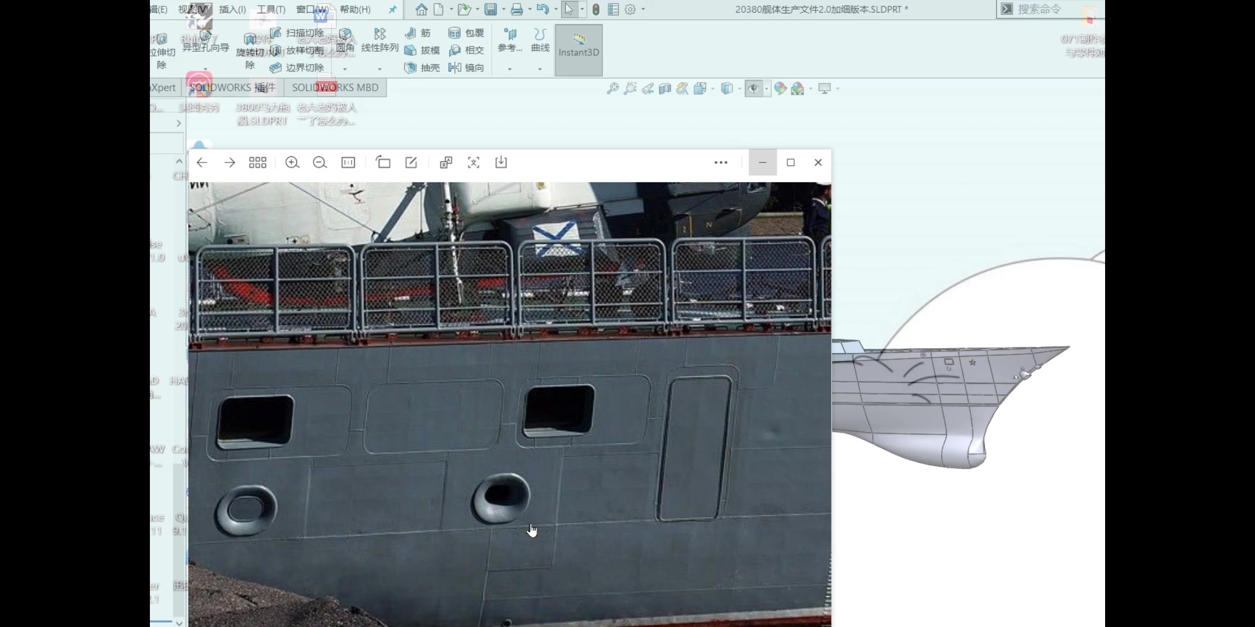1255x627 pixels.
Task: Toggle the Hide/Show Items eye icon
Action: [x=754, y=88]
